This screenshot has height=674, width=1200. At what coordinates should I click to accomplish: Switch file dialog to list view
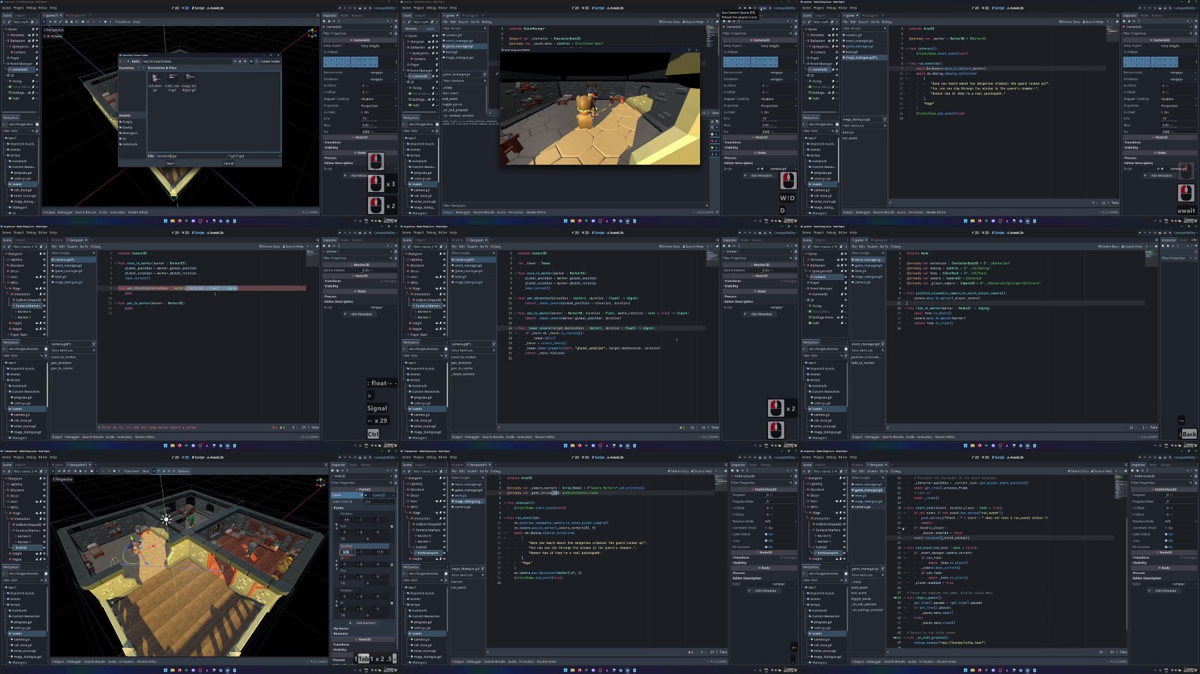tap(257, 61)
